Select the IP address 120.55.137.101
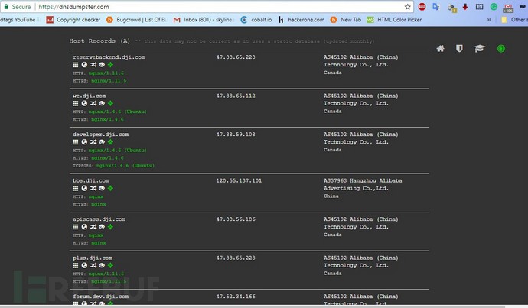This screenshot has width=528, height=308. pyautogui.click(x=239, y=180)
